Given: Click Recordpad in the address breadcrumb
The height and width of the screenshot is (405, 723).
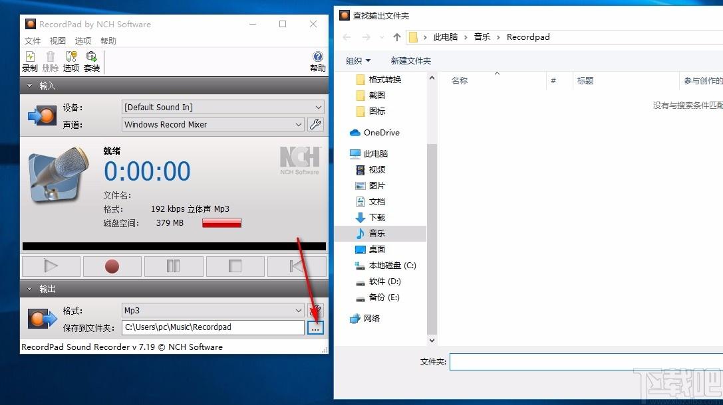Looking at the screenshot, I should [x=528, y=37].
